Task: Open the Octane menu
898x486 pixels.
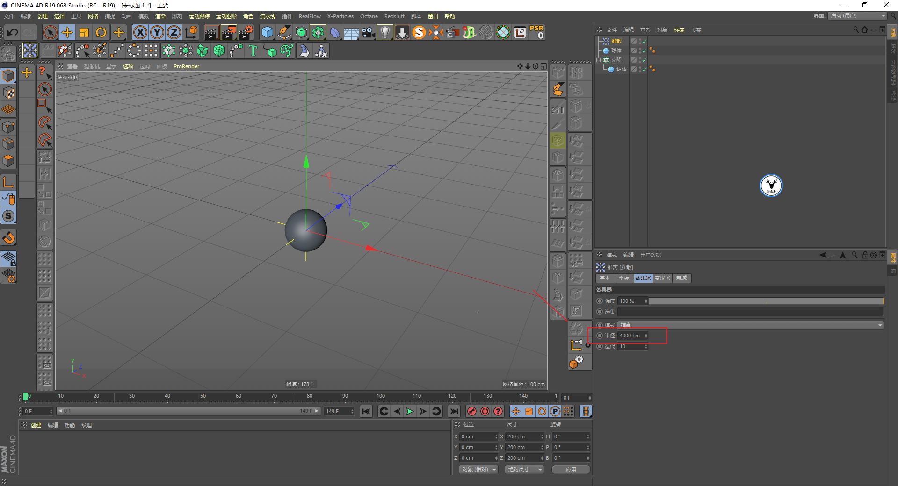Action: pyautogui.click(x=369, y=16)
